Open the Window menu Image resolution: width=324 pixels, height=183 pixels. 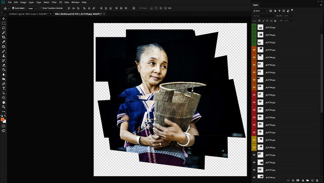coord(75,2)
